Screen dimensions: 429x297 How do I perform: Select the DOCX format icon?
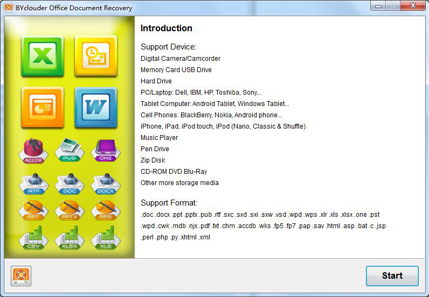tap(105, 183)
